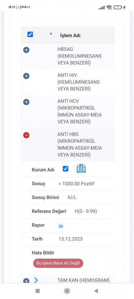The width and height of the screenshot is (134, 299).
Task: Sort by the İşlem Adı column header
Action: coord(70,35)
